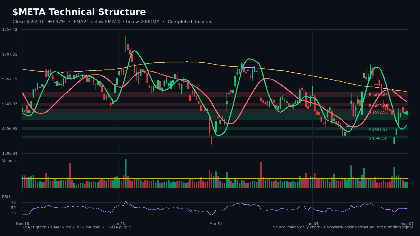Viewport: 420px width, 236px height.
Task: Select the "30" RSI level label
Action: [13, 213]
